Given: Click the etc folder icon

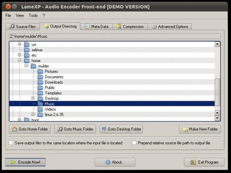Looking at the screenshot, I should click(27, 55).
